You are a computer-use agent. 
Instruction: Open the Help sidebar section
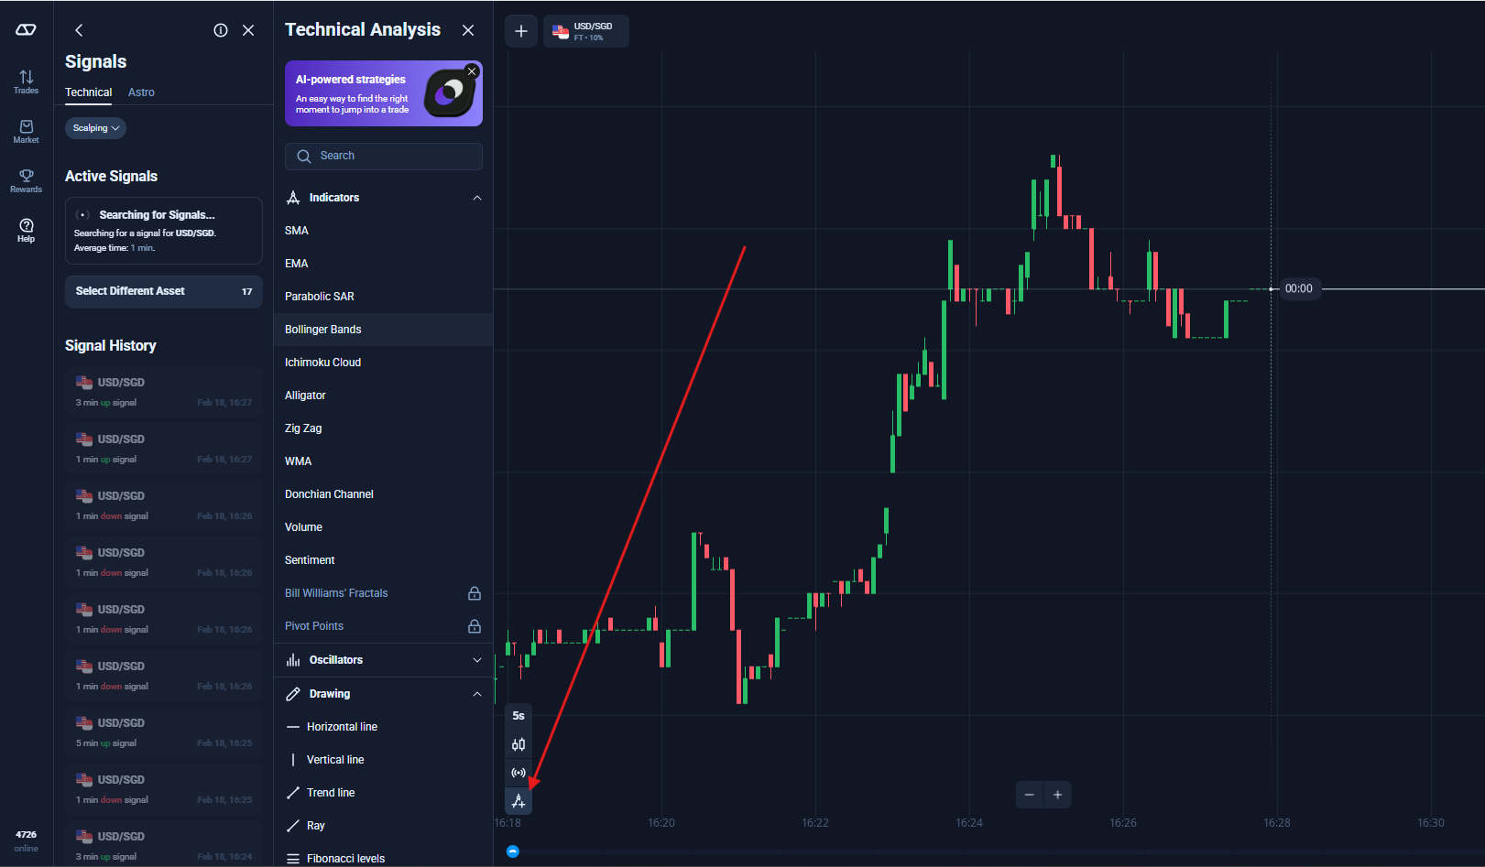point(26,230)
